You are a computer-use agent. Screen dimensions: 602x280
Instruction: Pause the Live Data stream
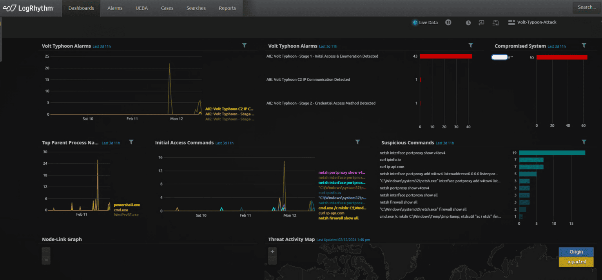pyautogui.click(x=448, y=22)
